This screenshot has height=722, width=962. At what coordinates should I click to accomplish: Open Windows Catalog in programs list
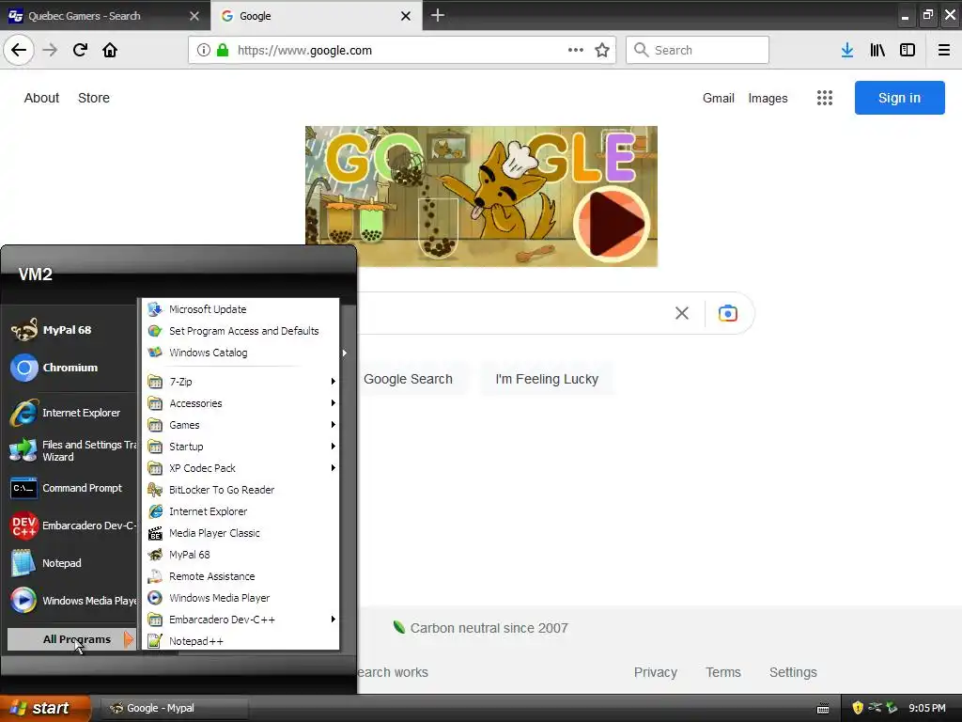tap(240, 353)
